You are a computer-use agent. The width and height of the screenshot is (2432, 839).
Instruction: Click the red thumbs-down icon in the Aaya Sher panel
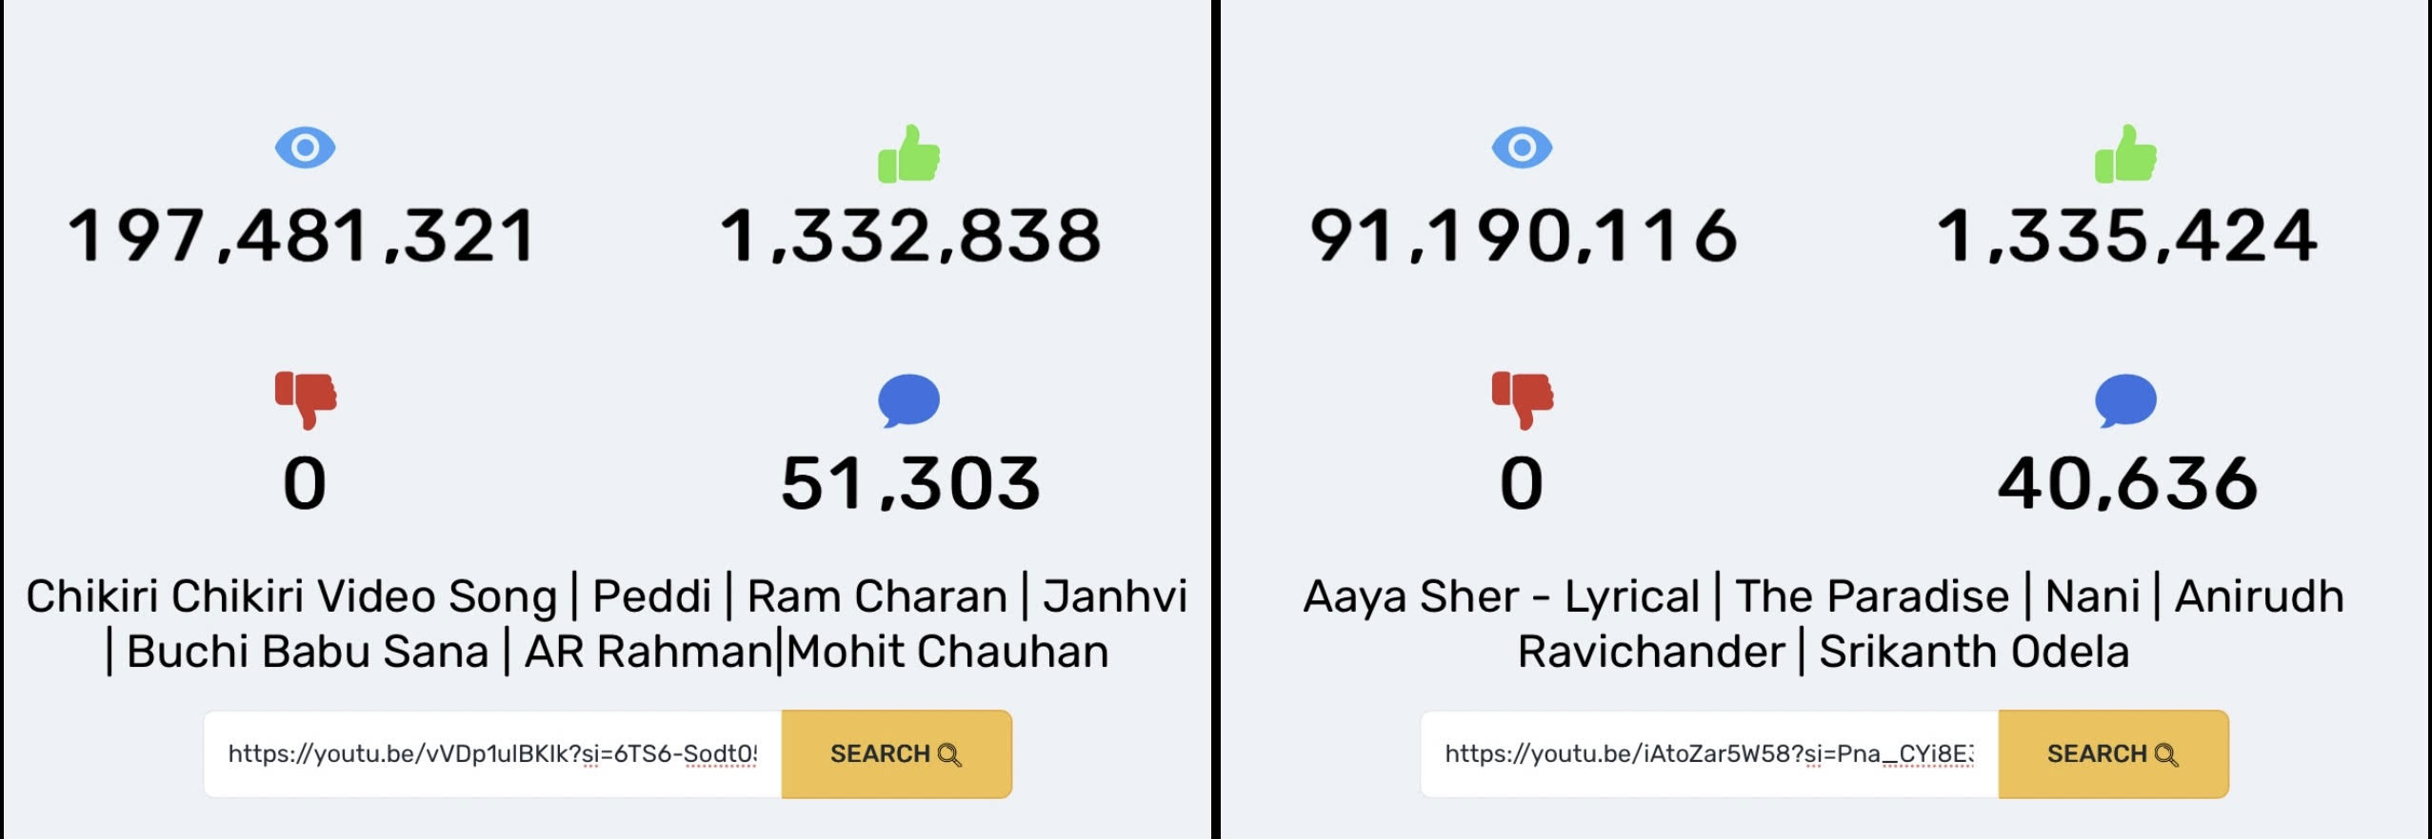point(1523,399)
